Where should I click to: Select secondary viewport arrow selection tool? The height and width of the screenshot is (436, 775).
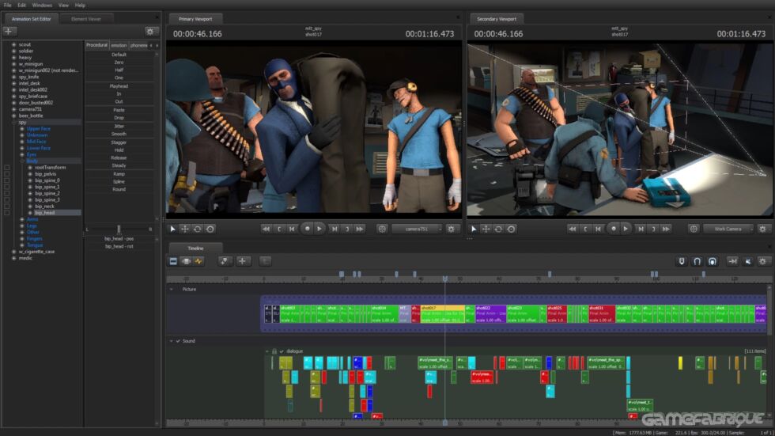474,229
